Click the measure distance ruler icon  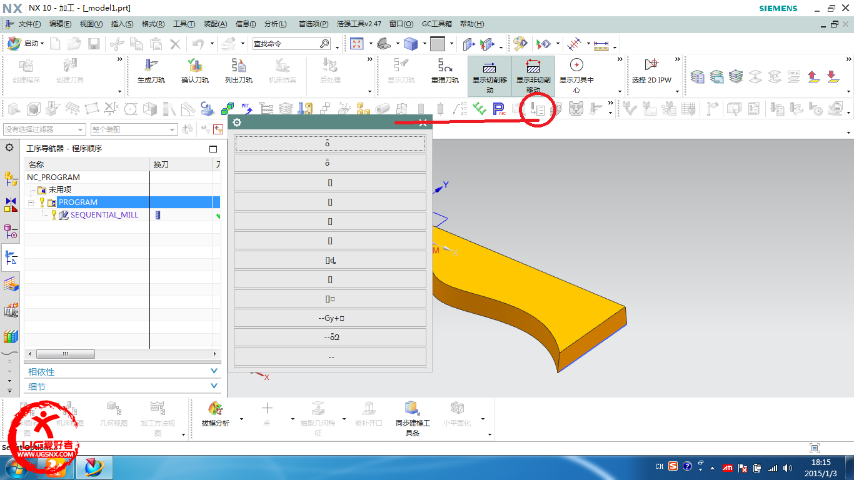pos(601,44)
